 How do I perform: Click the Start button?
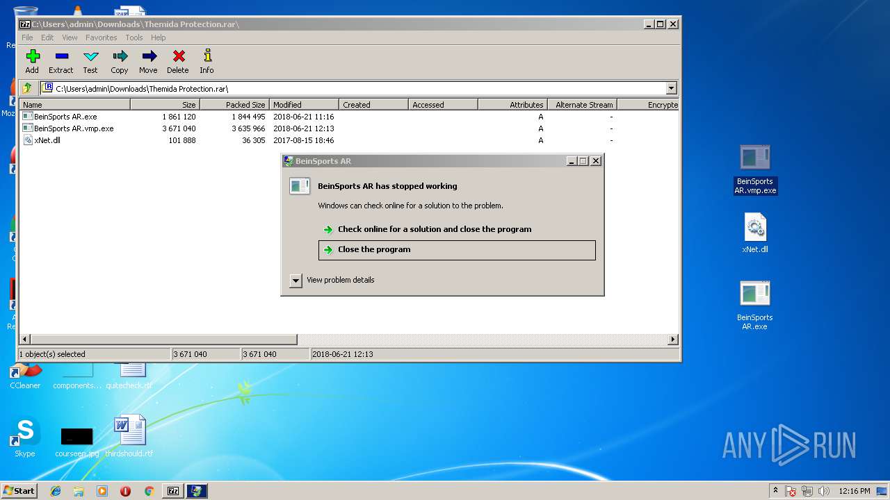click(x=19, y=491)
